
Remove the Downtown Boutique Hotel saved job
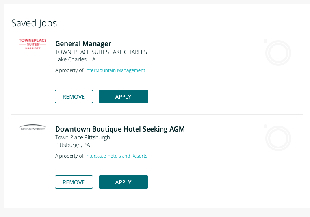(x=74, y=182)
